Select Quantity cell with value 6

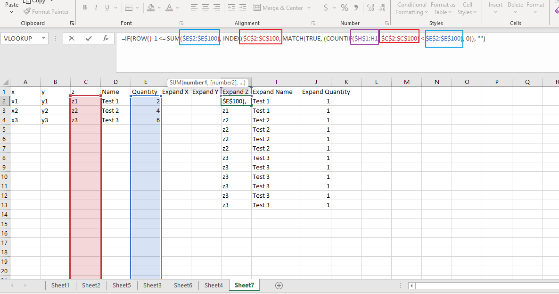[146, 120]
